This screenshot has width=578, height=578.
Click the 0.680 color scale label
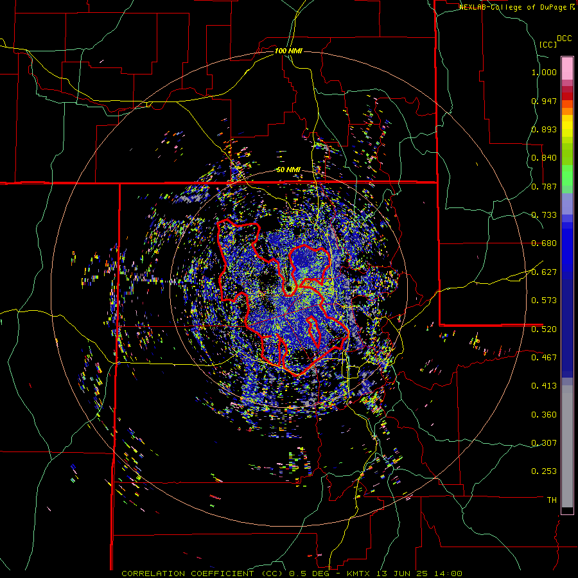544,243
